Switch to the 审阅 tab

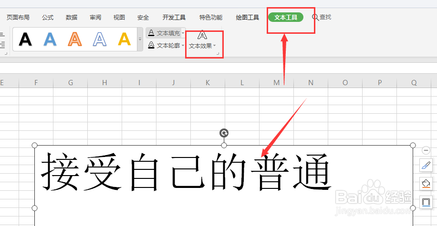tap(95, 17)
